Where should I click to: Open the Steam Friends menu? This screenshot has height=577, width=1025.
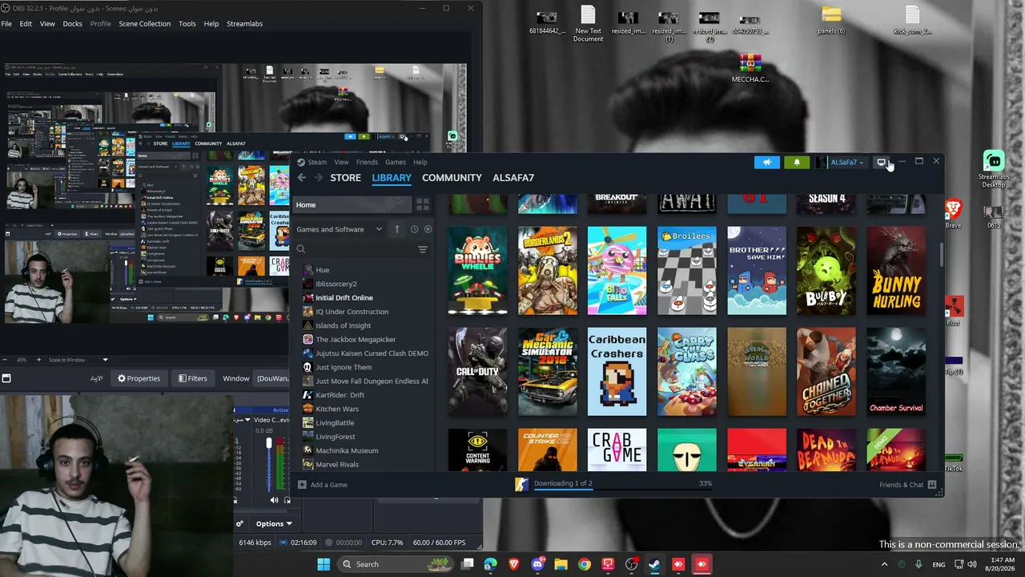coord(367,162)
